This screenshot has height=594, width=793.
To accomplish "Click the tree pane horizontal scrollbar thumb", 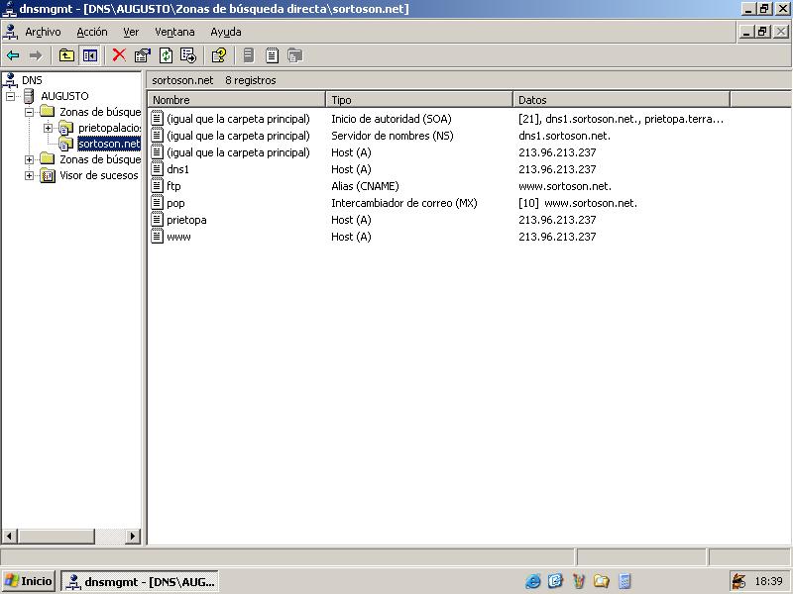I will [57, 536].
